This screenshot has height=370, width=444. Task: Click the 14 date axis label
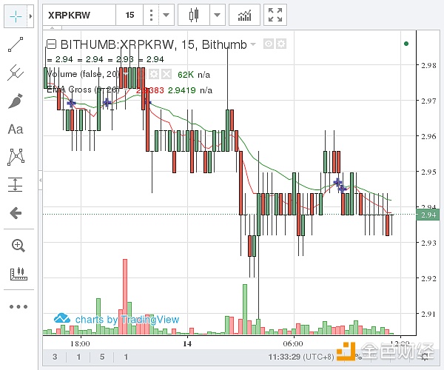pyautogui.click(x=187, y=343)
